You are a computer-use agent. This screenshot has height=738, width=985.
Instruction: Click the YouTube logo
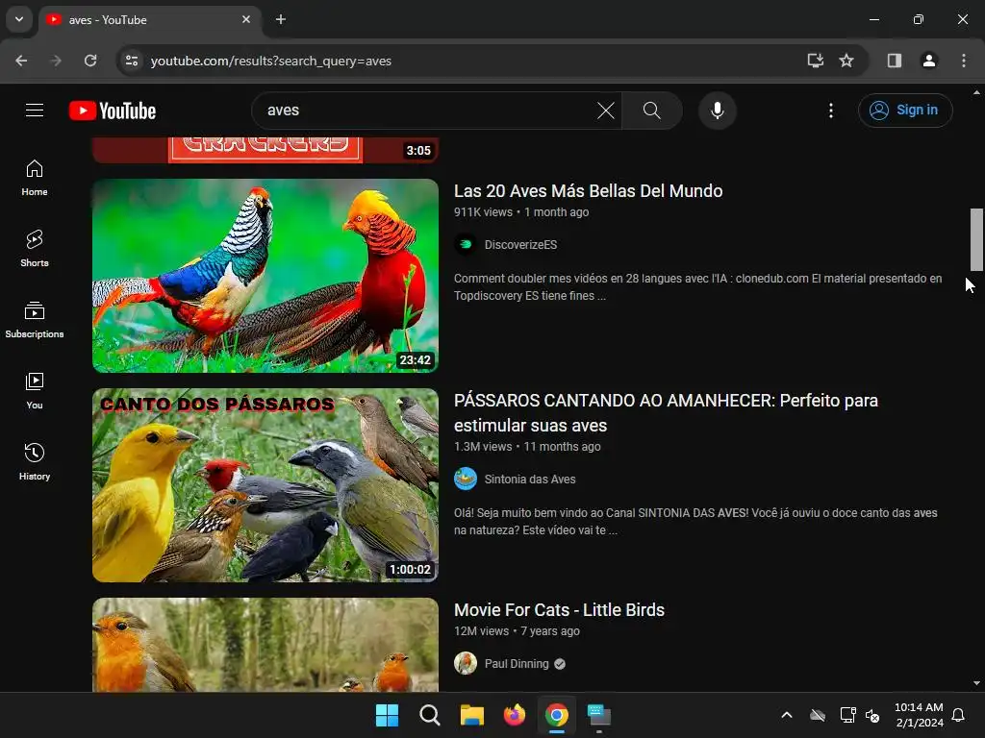coord(113,111)
